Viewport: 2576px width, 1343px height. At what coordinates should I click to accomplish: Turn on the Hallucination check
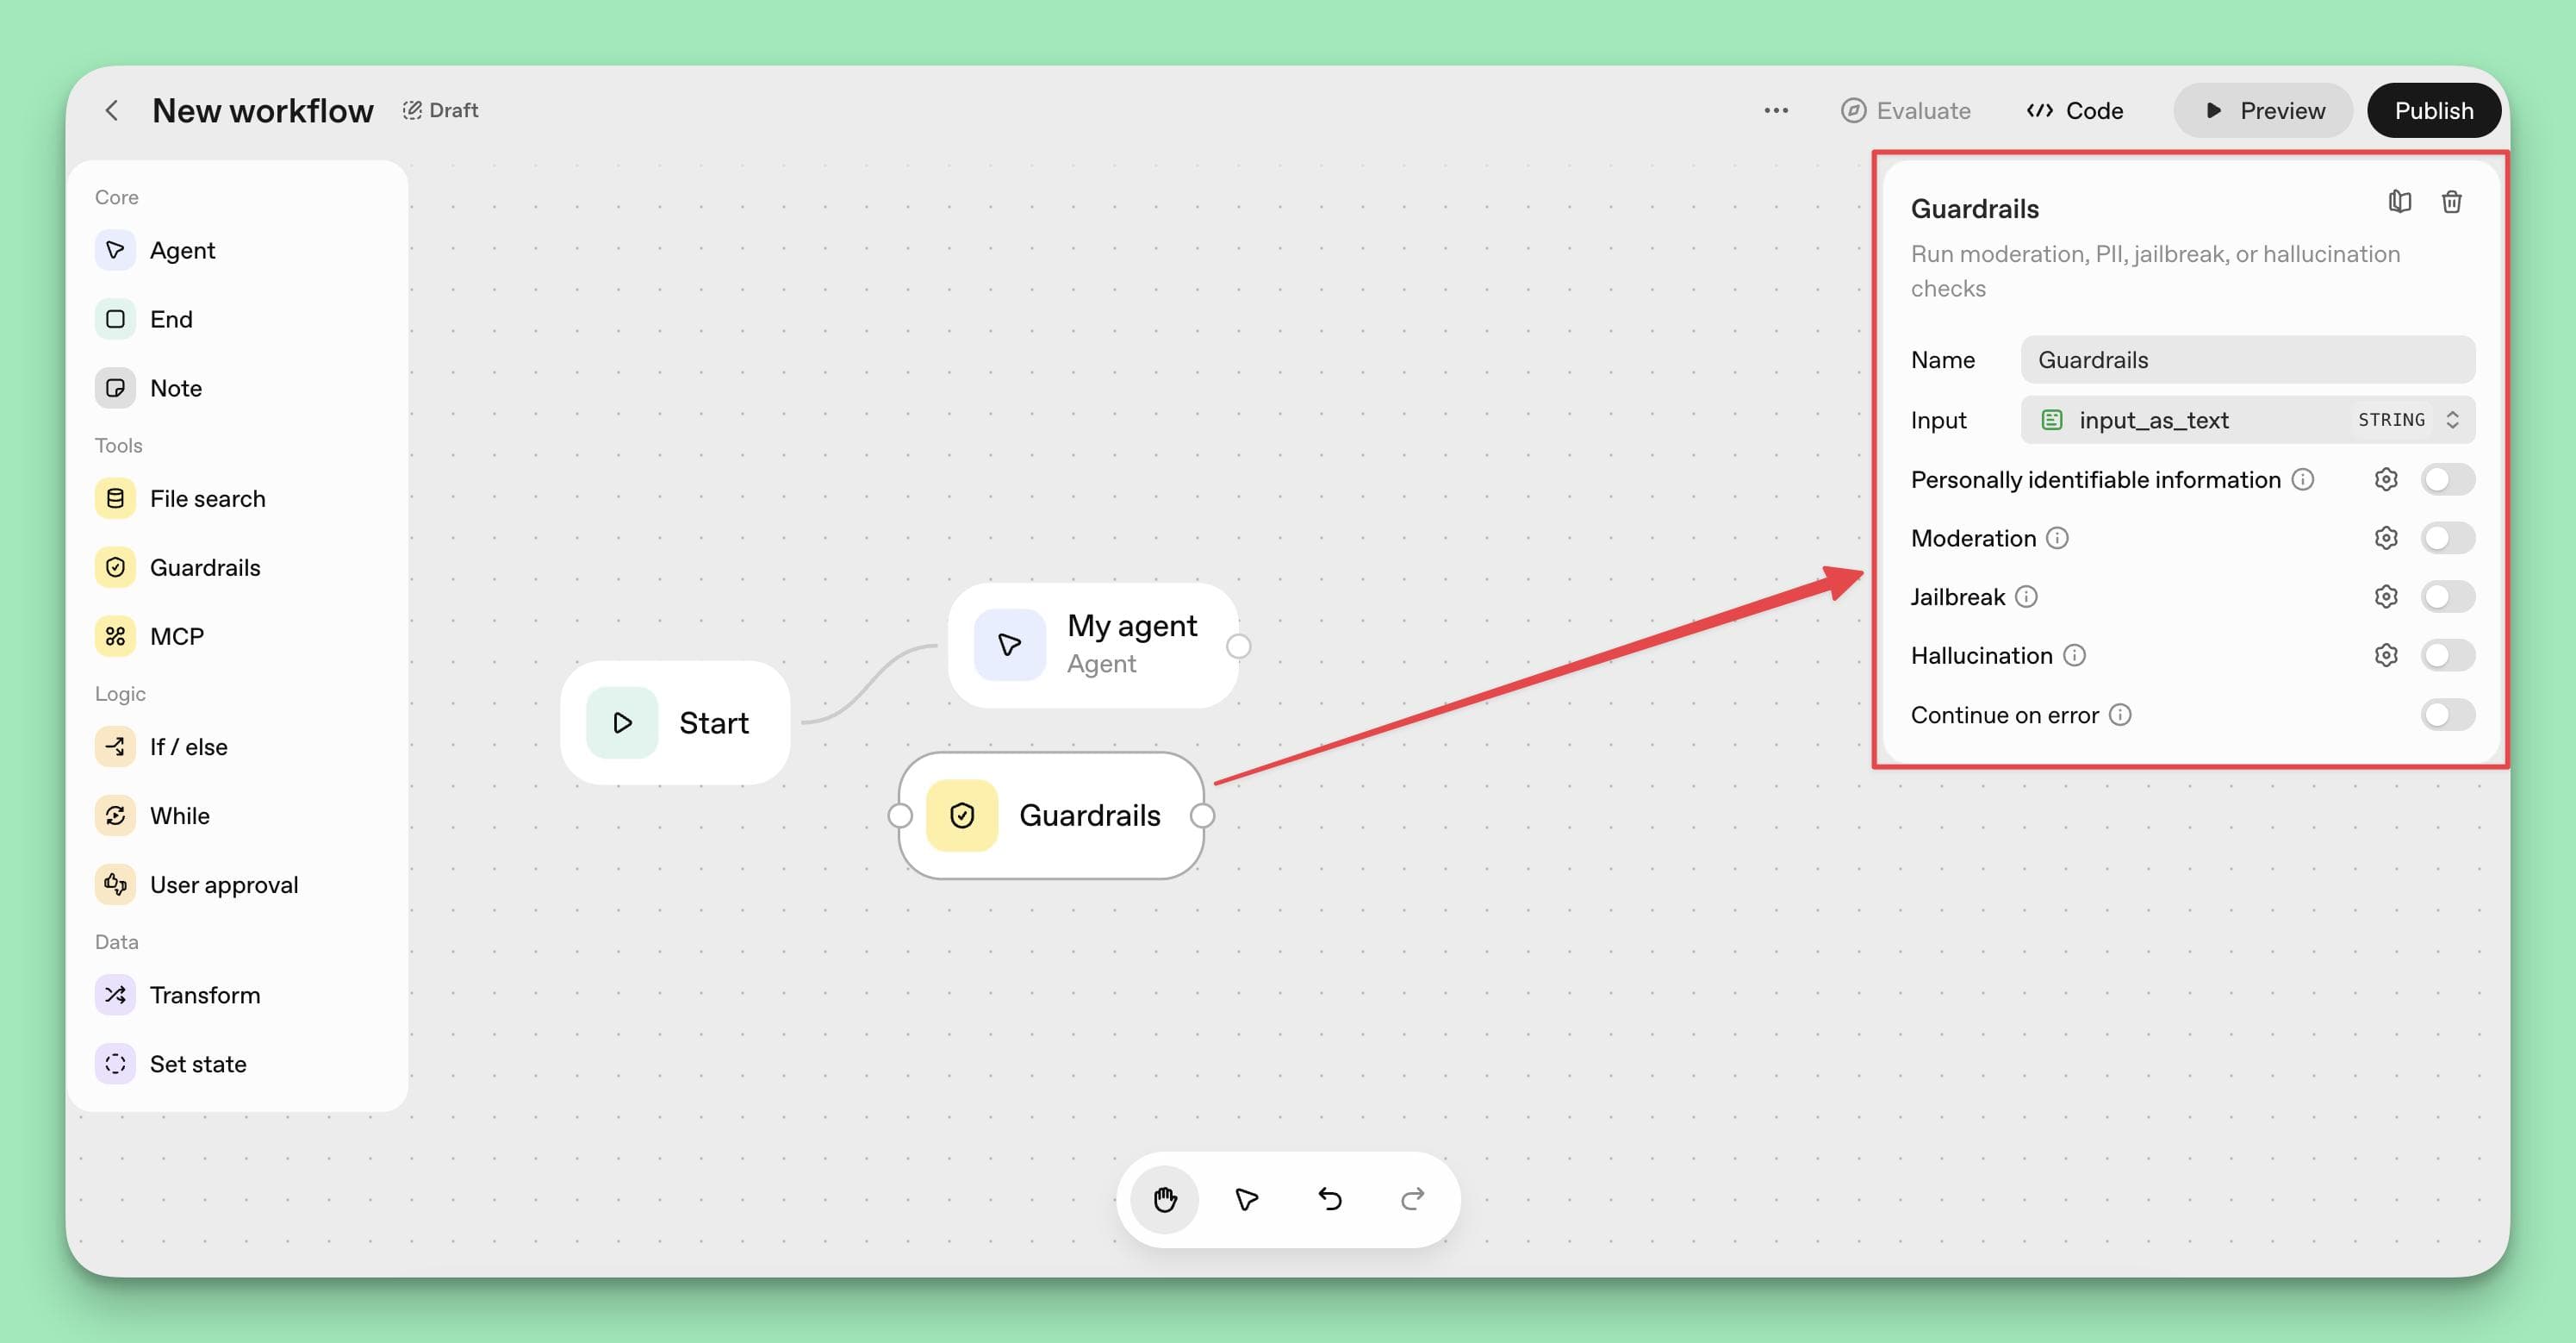pos(2448,654)
